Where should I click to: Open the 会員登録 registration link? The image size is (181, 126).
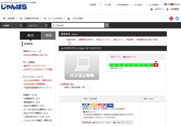[175, 9]
